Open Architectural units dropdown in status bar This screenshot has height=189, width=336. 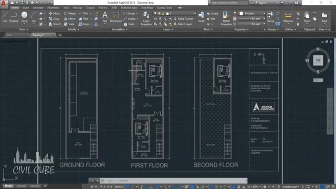click(x=290, y=187)
